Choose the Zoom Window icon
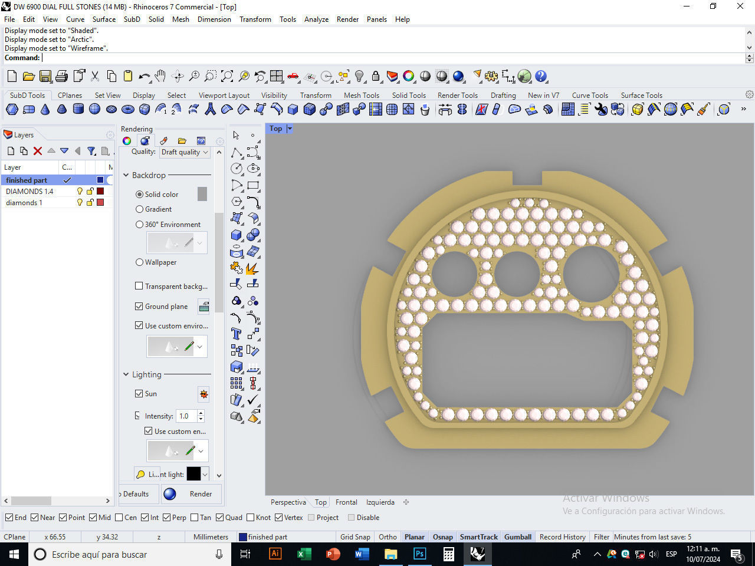Image resolution: width=755 pixels, height=566 pixels. (210, 76)
